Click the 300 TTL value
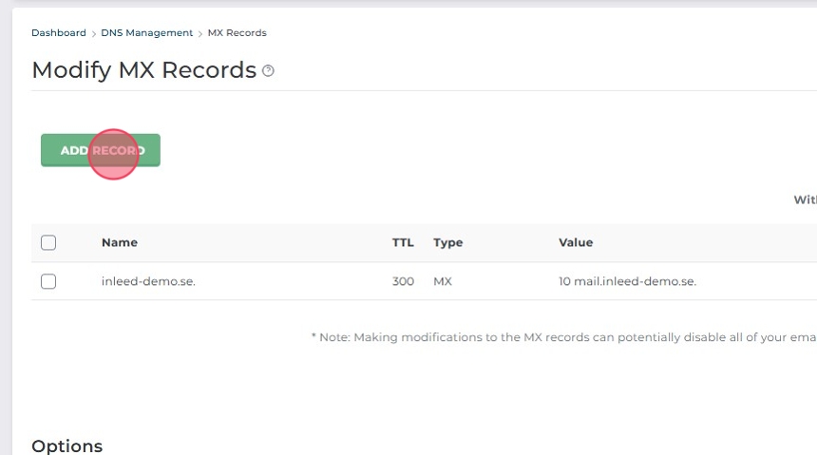 point(403,282)
